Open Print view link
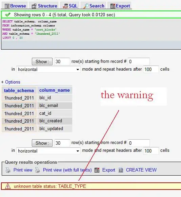This screenshot has width=181, height=197. tap(23, 170)
